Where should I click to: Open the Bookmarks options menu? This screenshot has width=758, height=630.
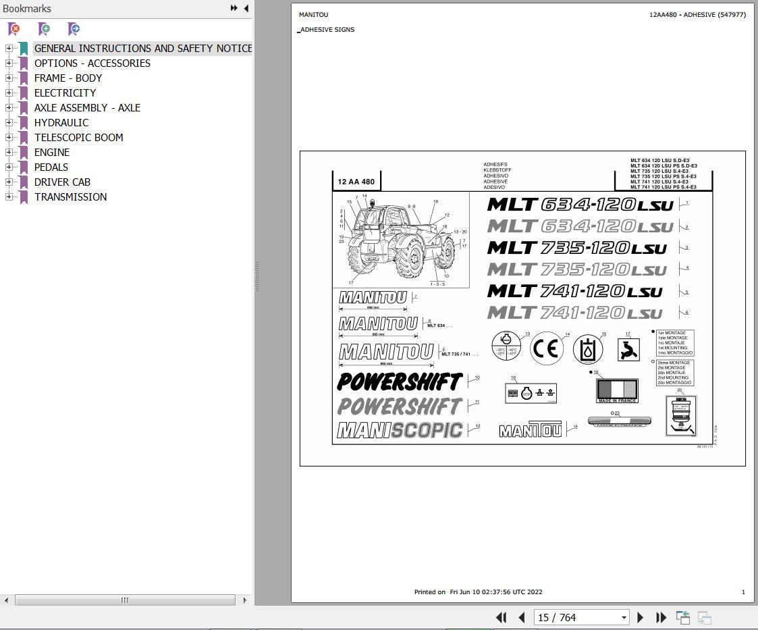(x=233, y=8)
